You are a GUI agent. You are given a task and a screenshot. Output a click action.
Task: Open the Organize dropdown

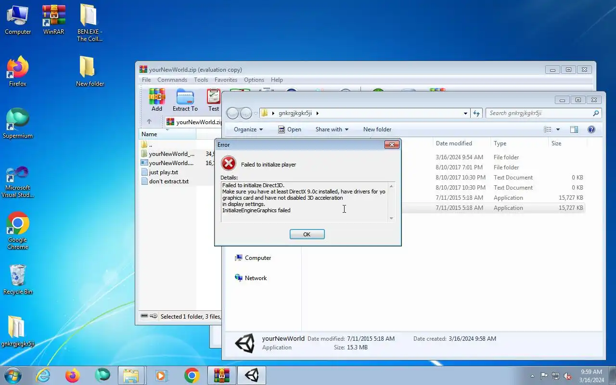248,129
